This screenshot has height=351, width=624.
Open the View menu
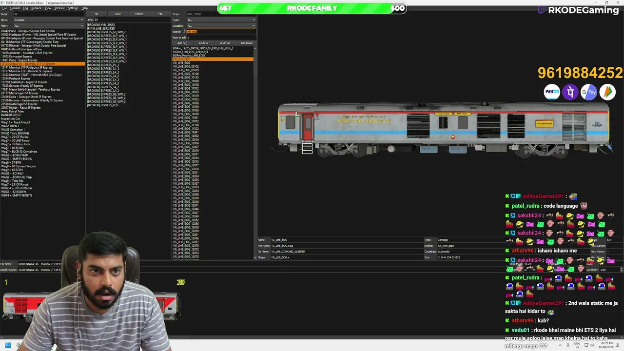tap(48, 8)
